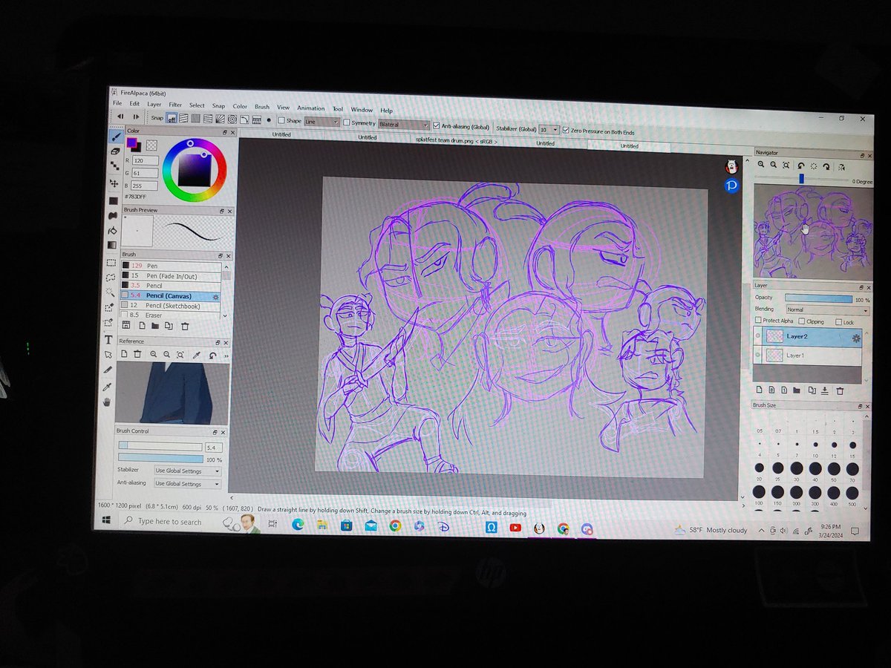Open the Stabilizer (Global) value dropdown
Viewport: 891px width, 668px height.
click(549, 129)
